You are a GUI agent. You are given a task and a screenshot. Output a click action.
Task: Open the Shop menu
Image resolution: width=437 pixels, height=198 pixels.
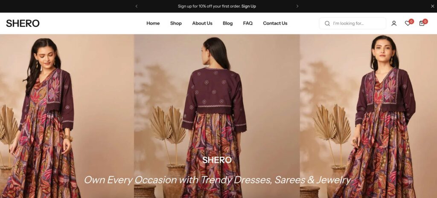point(176,23)
